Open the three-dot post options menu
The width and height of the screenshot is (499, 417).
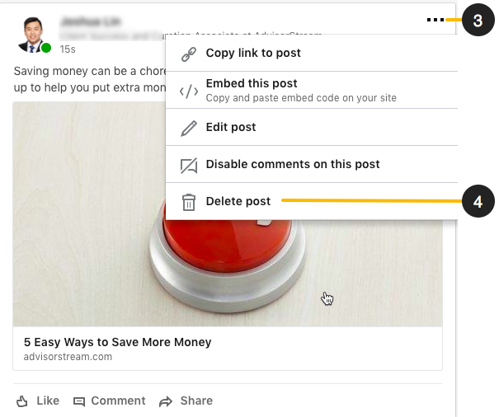pos(435,20)
